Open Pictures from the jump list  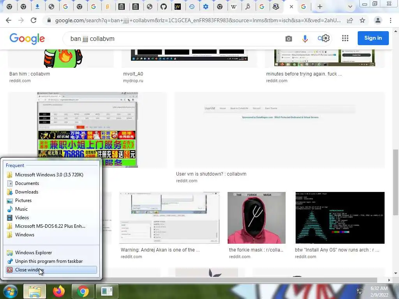(51, 201)
